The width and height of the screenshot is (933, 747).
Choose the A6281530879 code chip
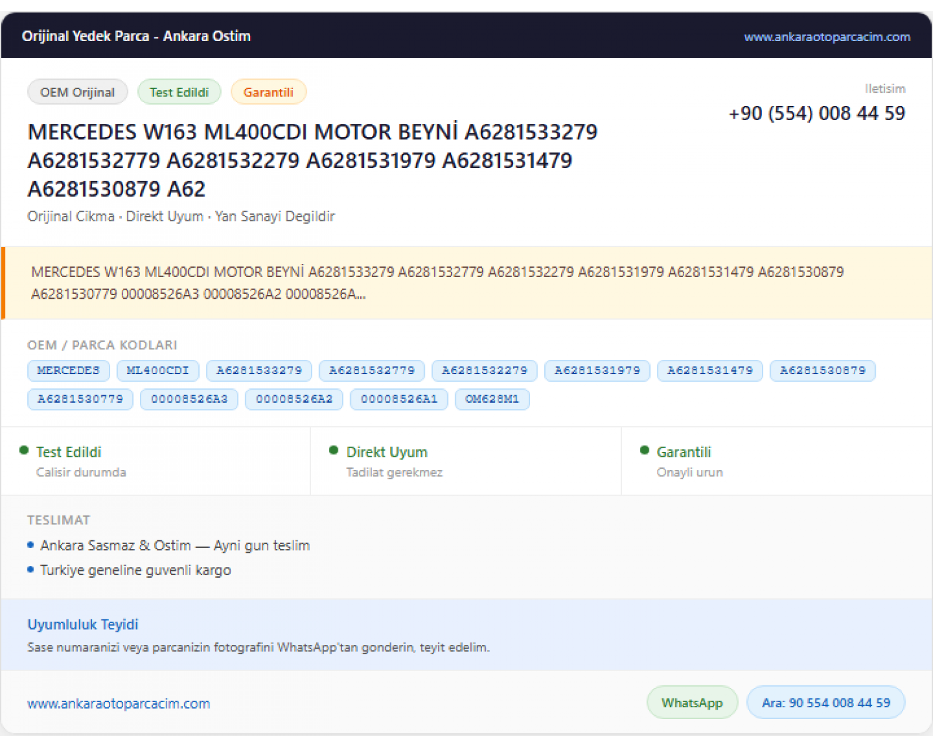(822, 370)
